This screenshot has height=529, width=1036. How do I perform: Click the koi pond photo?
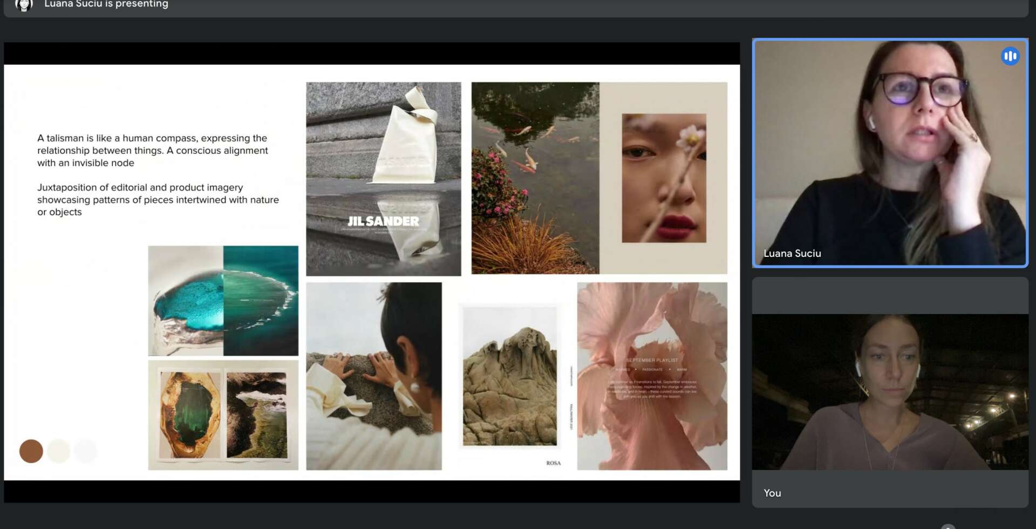[535, 178]
